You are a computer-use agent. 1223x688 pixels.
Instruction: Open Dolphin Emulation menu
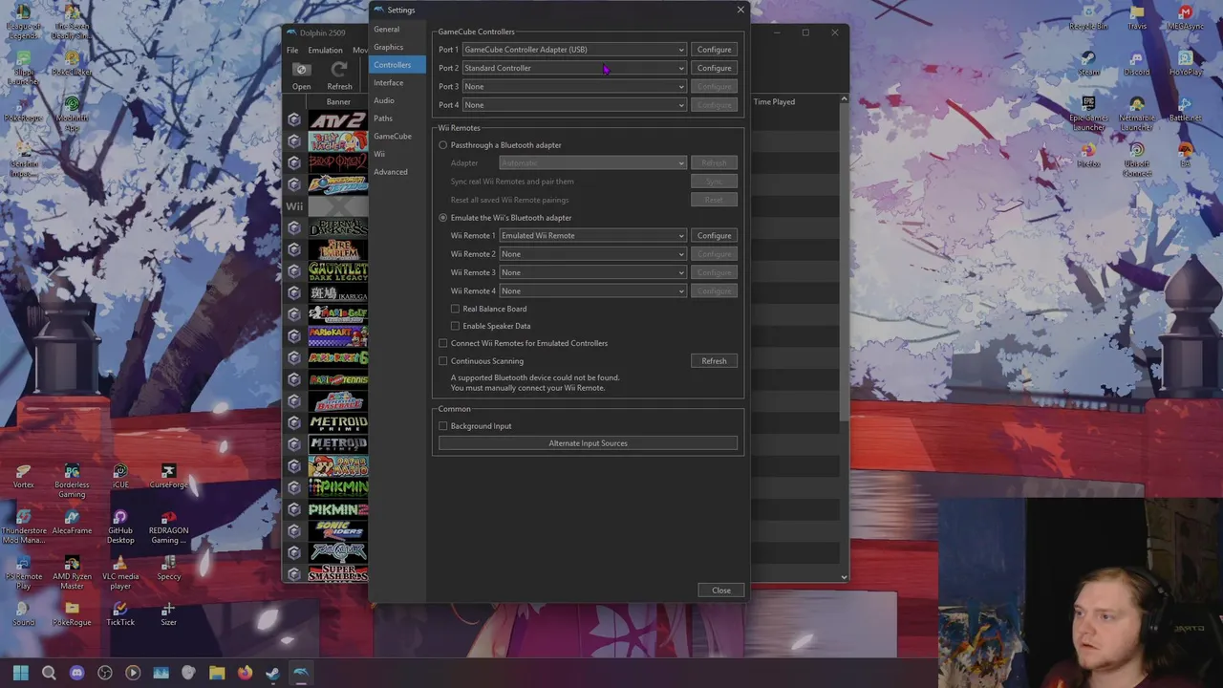(x=325, y=50)
